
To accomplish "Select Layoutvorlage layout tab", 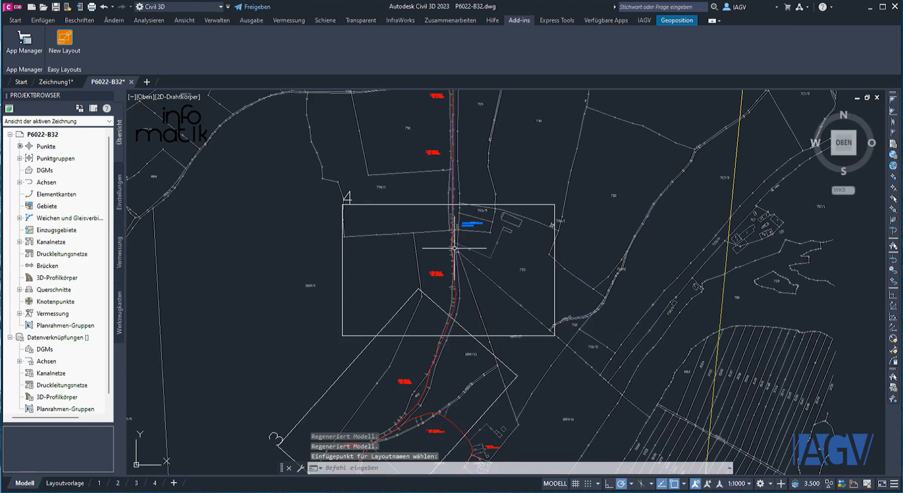I will coord(65,483).
